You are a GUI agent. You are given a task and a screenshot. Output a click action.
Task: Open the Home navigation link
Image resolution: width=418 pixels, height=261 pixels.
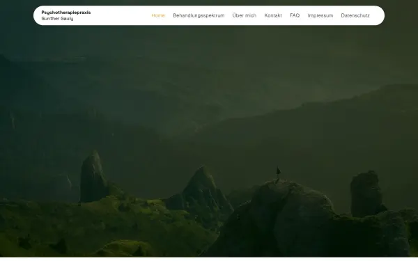[158, 15]
